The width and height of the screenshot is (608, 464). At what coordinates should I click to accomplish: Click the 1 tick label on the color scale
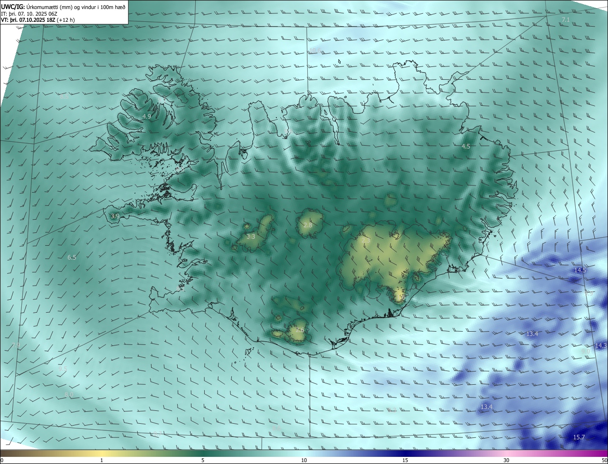click(102, 460)
